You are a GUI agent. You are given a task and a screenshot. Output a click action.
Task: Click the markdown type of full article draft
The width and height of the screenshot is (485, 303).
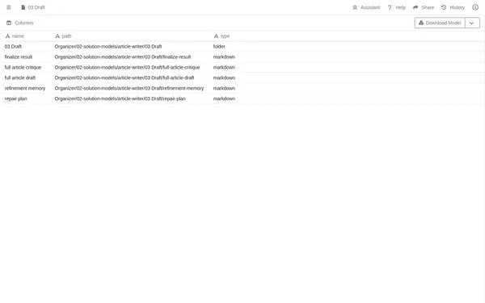224,78
